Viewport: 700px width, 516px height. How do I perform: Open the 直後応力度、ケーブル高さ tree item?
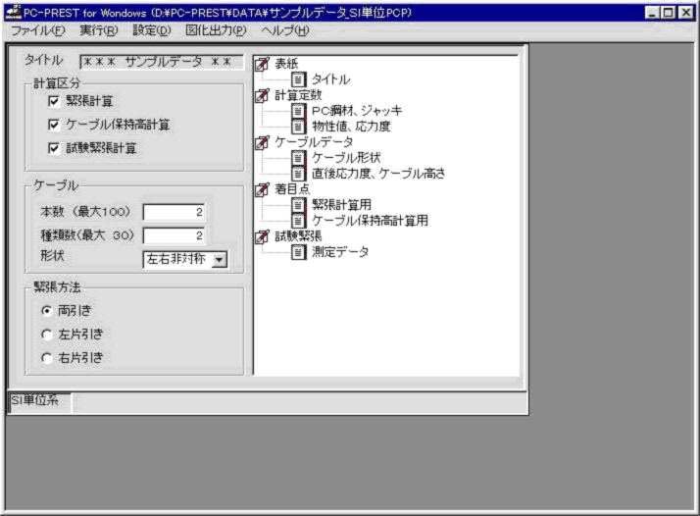378,174
